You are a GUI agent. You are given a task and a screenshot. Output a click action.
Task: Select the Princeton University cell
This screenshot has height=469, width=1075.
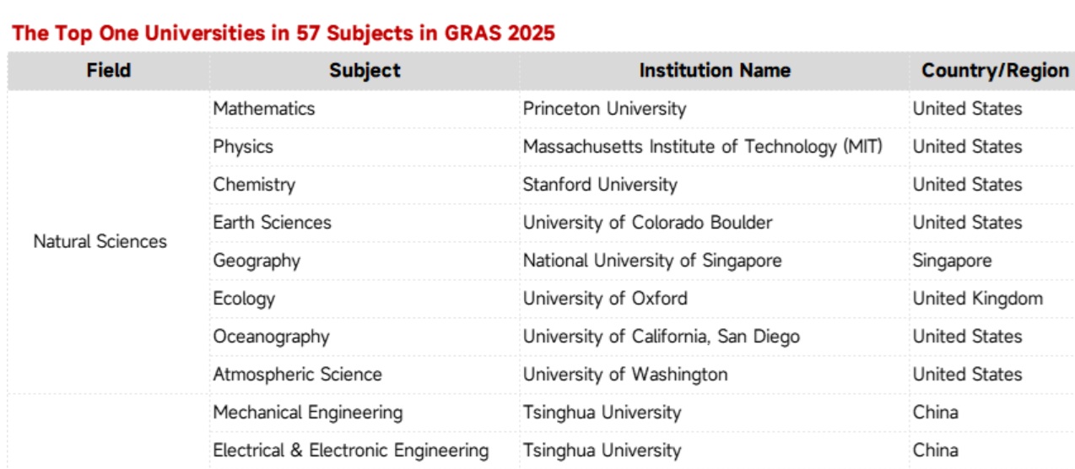pyautogui.click(x=604, y=109)
